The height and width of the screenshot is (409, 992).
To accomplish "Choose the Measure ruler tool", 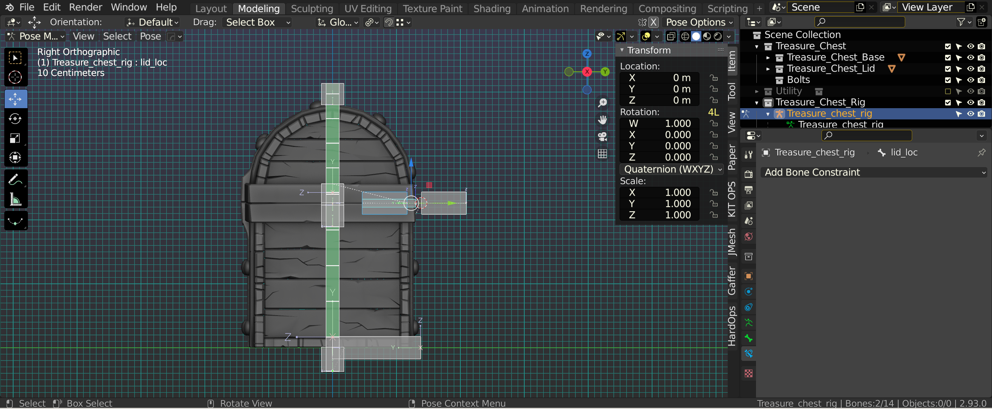I will coord(15,200).
